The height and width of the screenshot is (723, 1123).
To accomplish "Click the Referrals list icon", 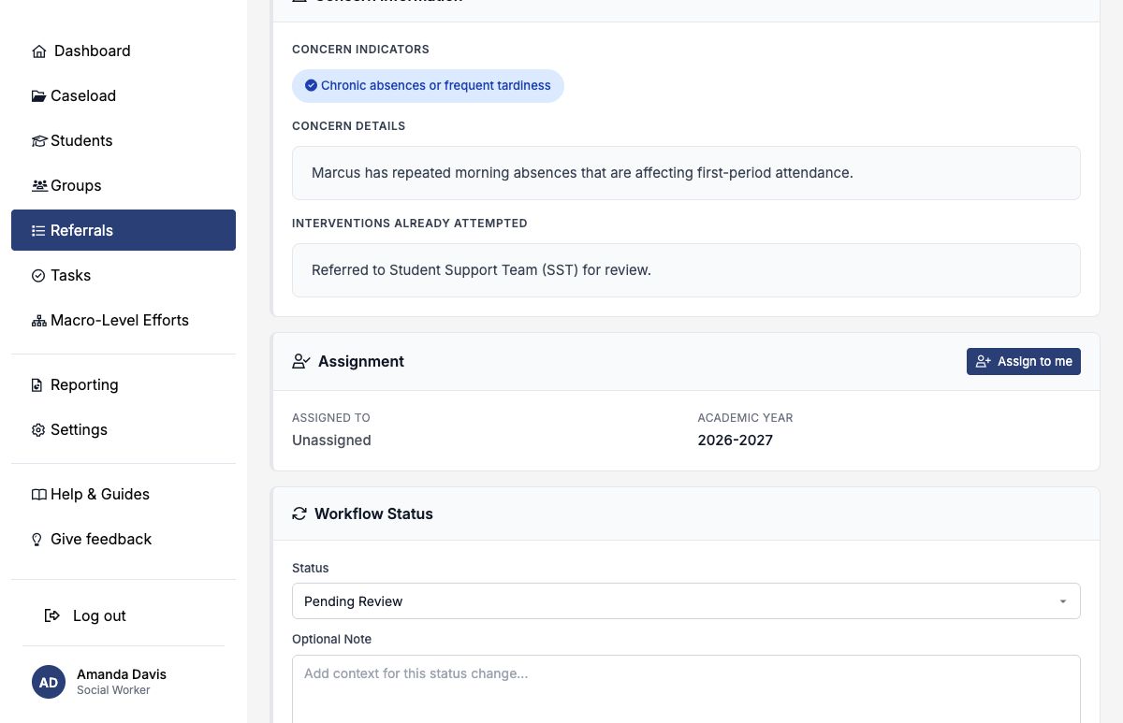I will click(38, 231).
